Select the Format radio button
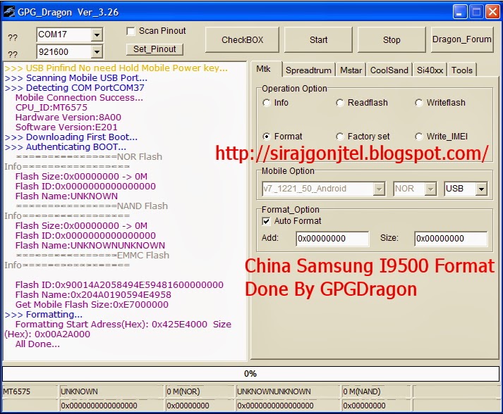 266,137
